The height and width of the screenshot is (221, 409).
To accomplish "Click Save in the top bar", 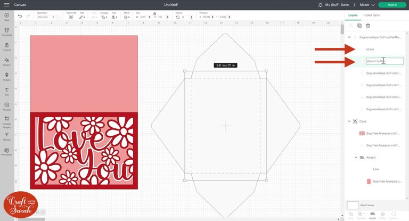I will [345, 5].
